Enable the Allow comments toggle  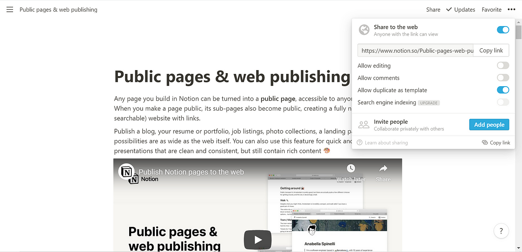point(503,78)
